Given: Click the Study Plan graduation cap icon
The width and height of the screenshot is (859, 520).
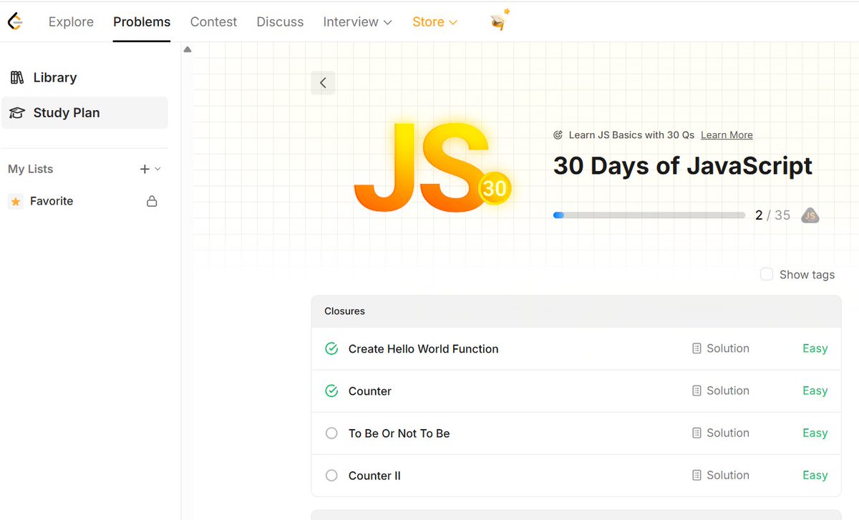Looking at the screenshot, I should [16, 112].
